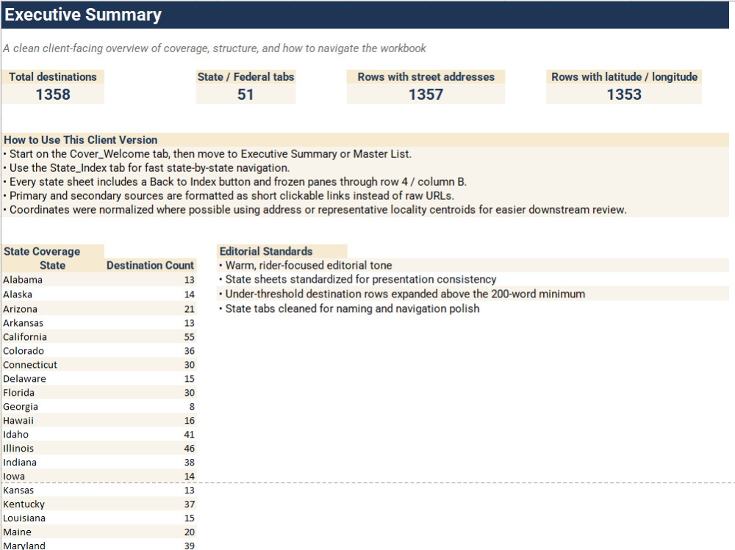Select the Alabama state cell
Viewport: 735px width, 550px height.
52,280
